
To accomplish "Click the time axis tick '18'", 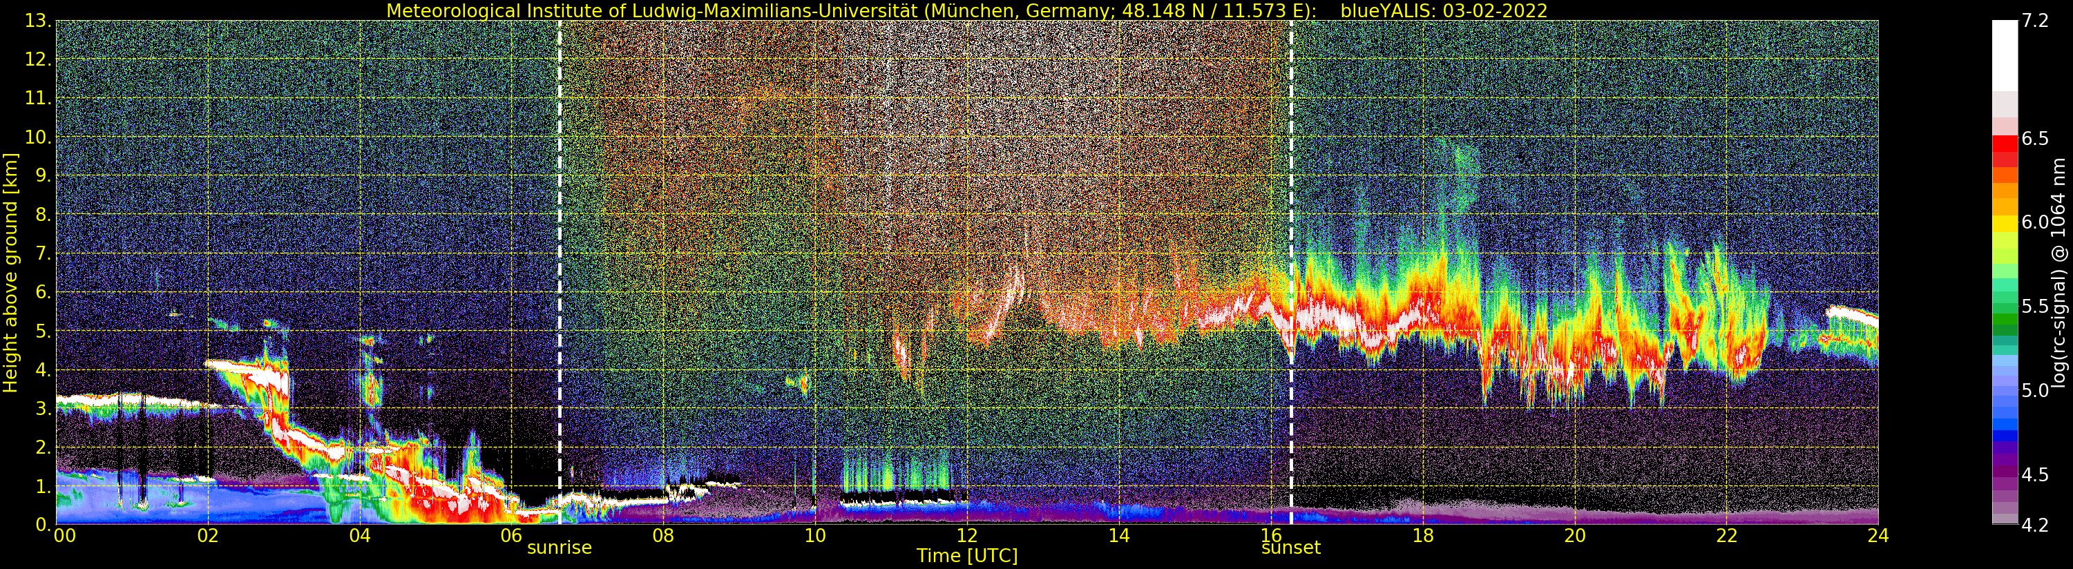I will pos(1423,535).
